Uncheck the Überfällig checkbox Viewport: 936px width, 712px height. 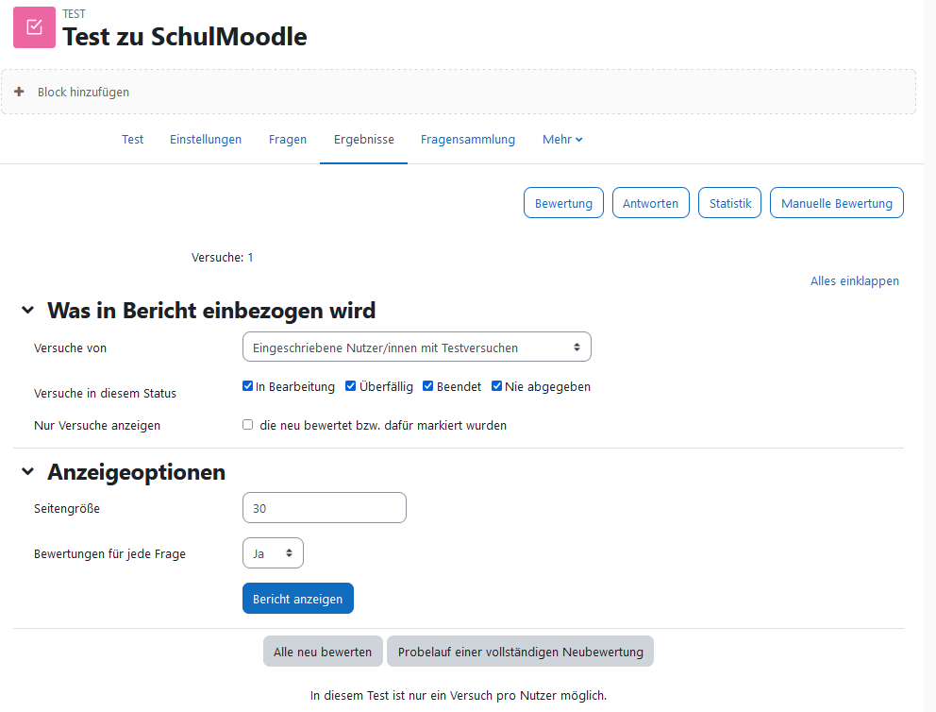click(350, 386)
